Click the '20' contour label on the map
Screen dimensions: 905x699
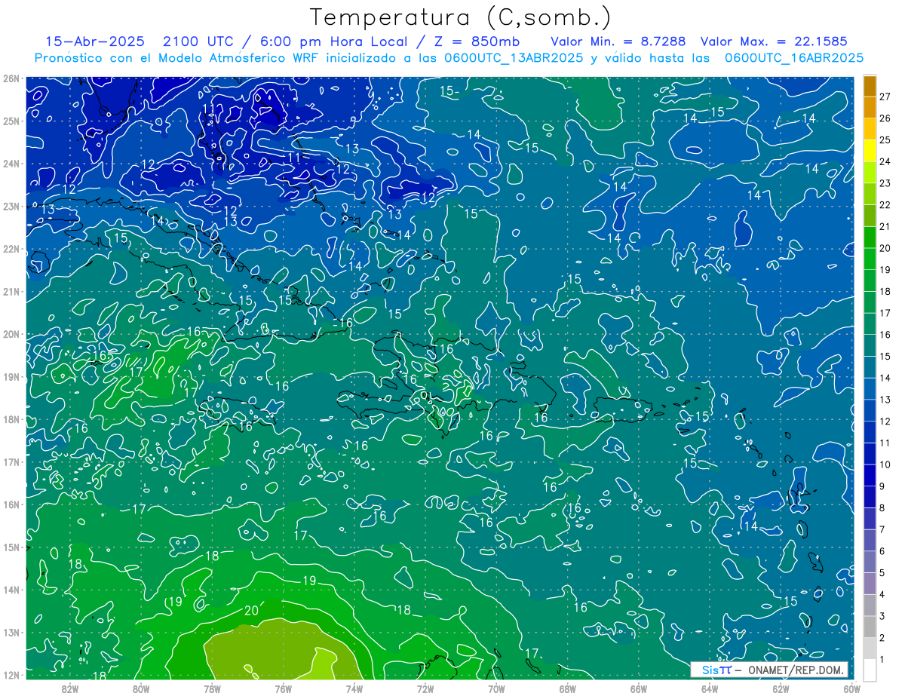(x=251, y=610)
